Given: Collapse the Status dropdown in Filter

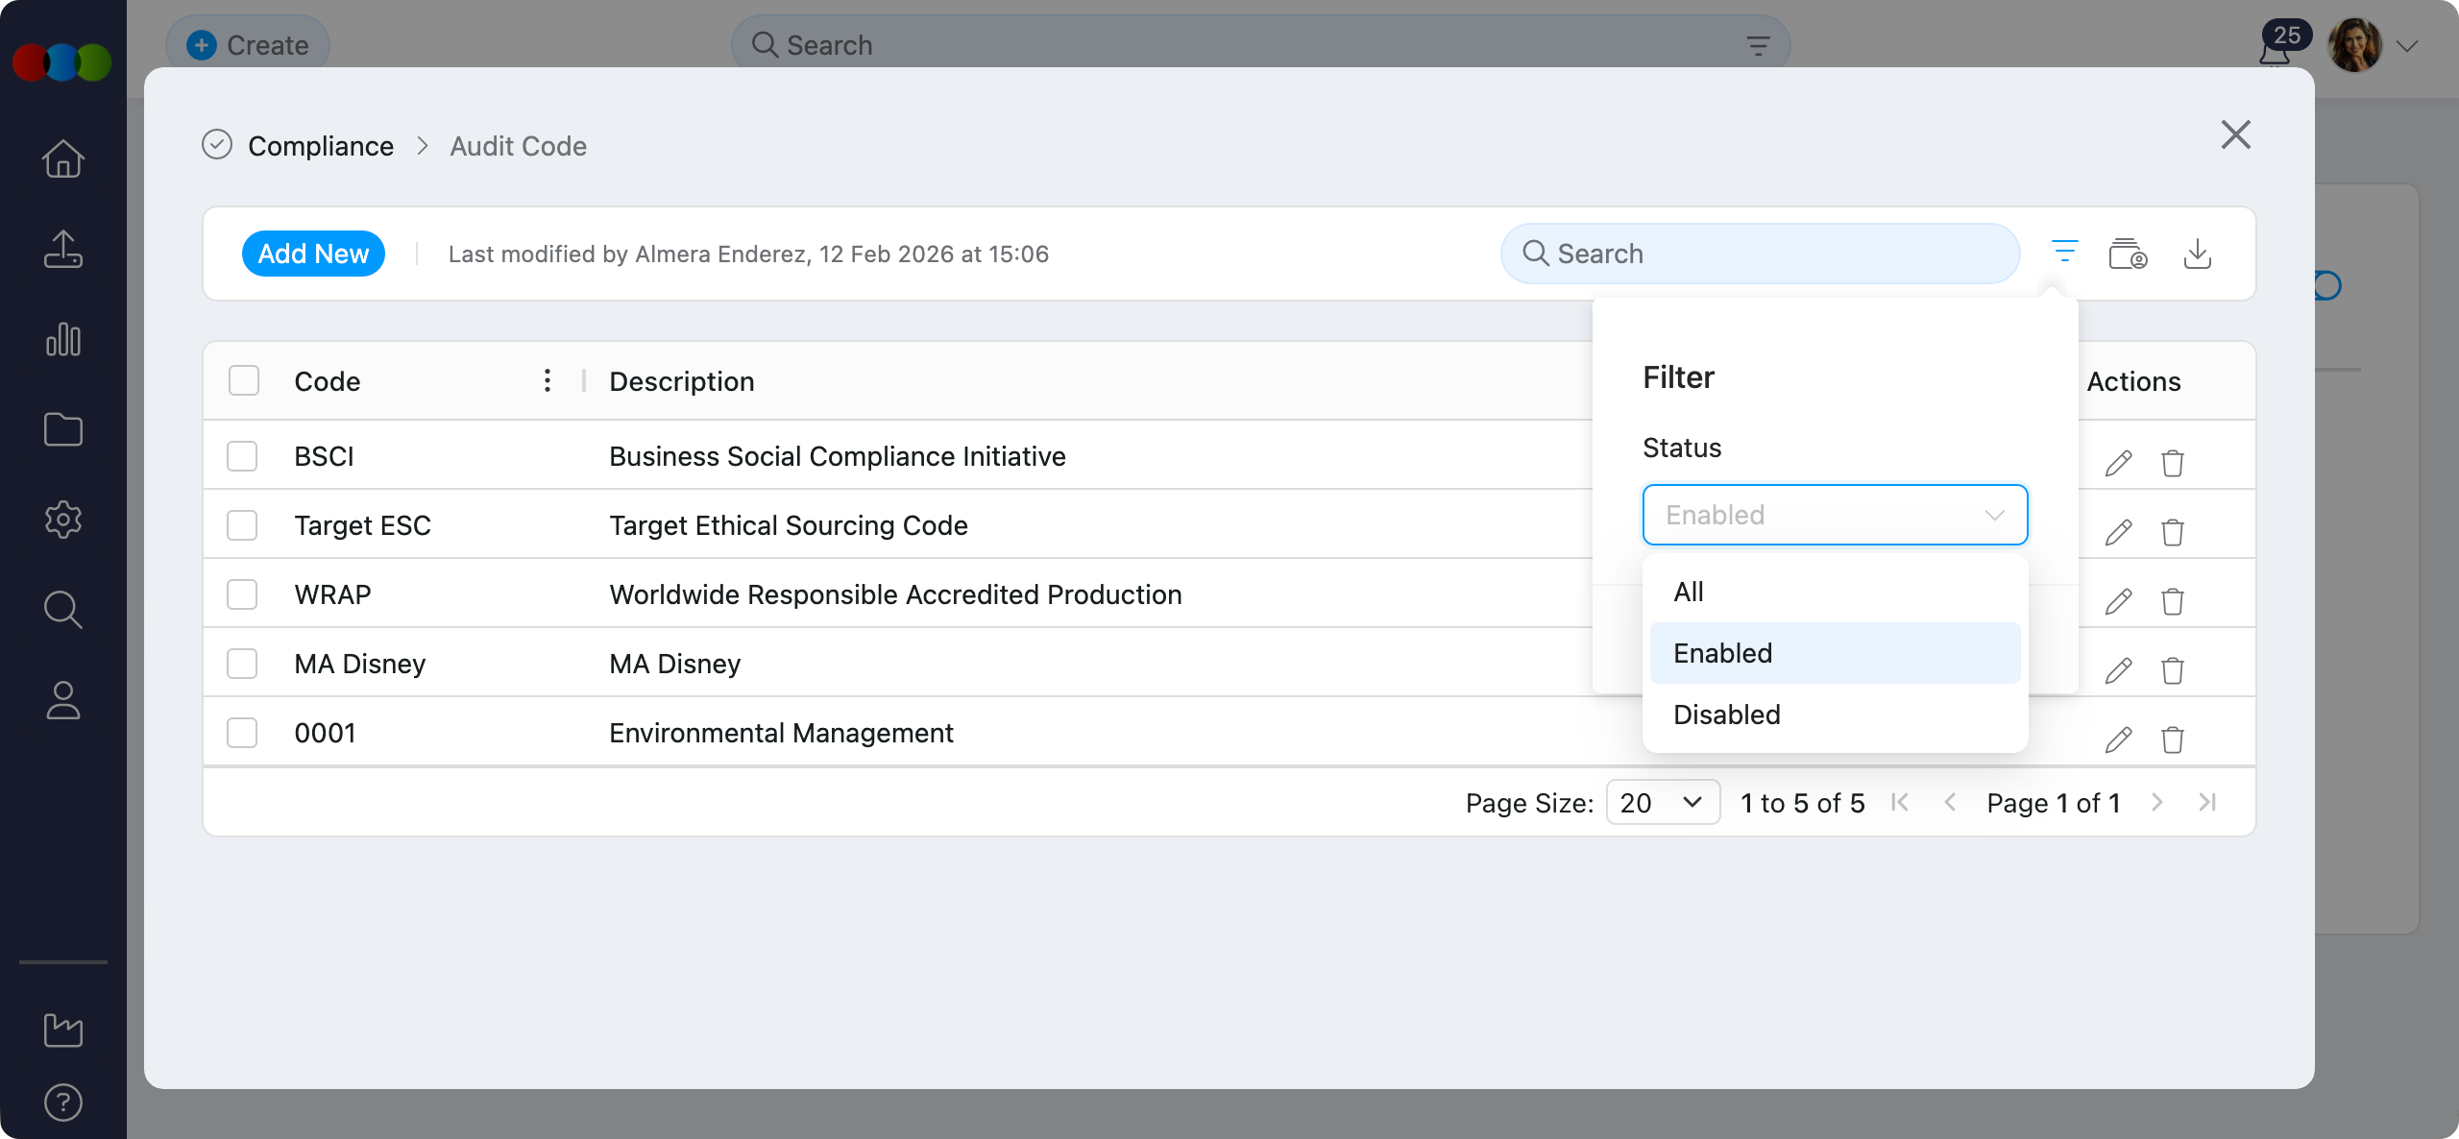Looking at the screenshot, I should coord(1994,515).
